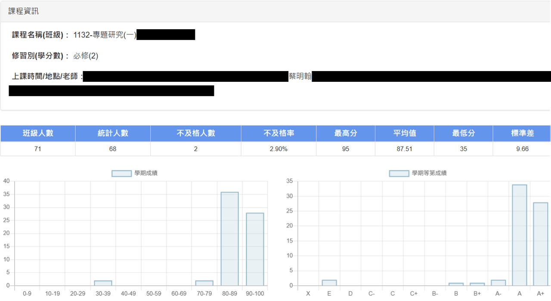Click the course name 1132-專題研究(一)
Viewport: 551px width, 301px height.
pos(105,35)
